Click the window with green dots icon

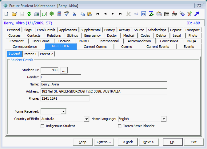coord(151,14)
